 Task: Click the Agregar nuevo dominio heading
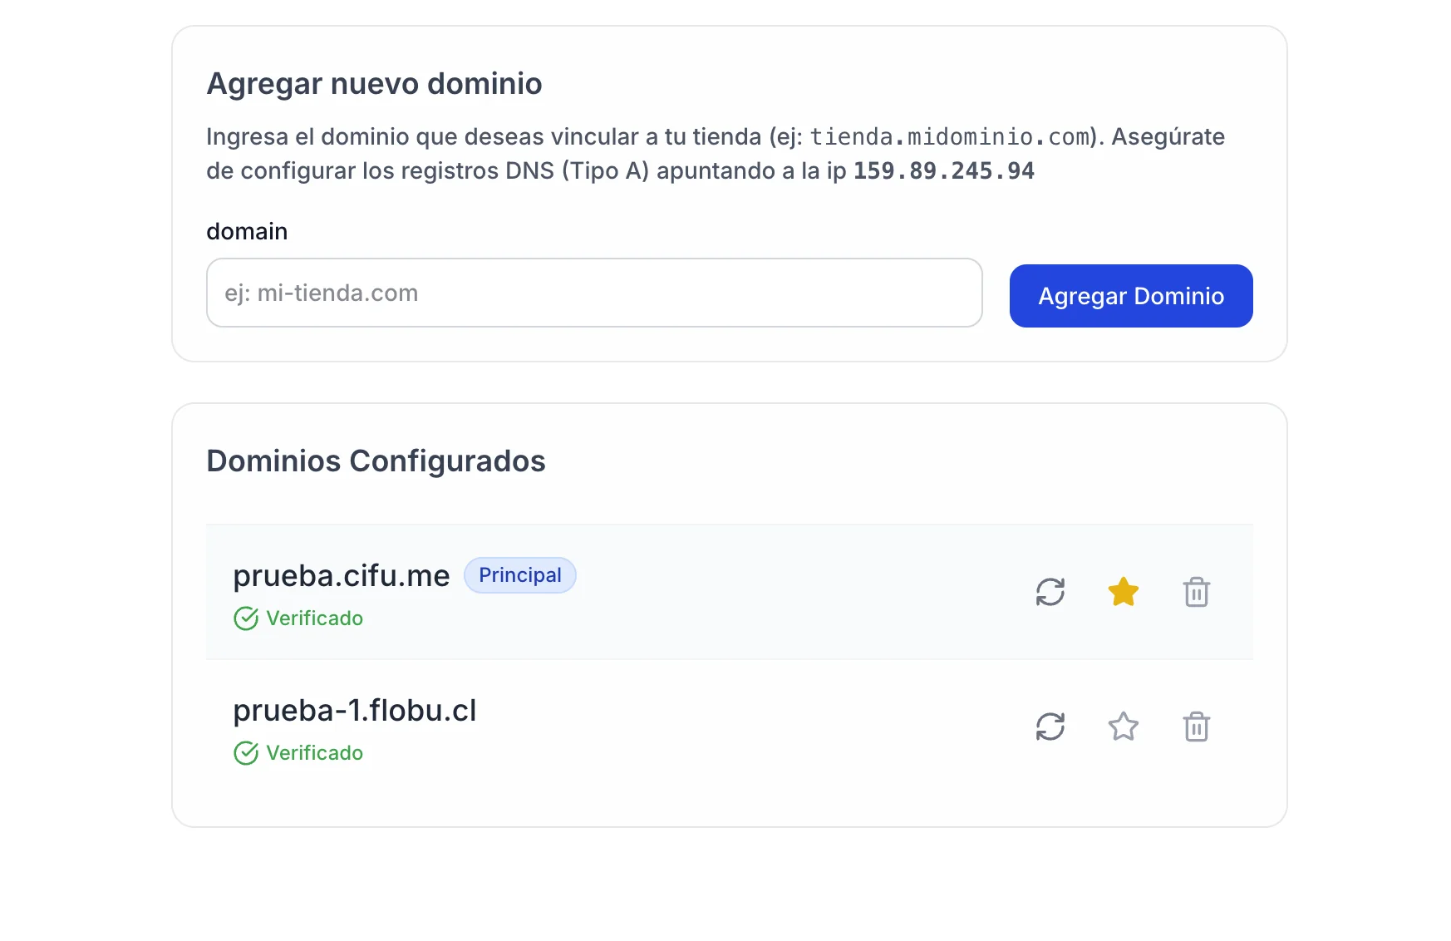(x=374, y=84)
